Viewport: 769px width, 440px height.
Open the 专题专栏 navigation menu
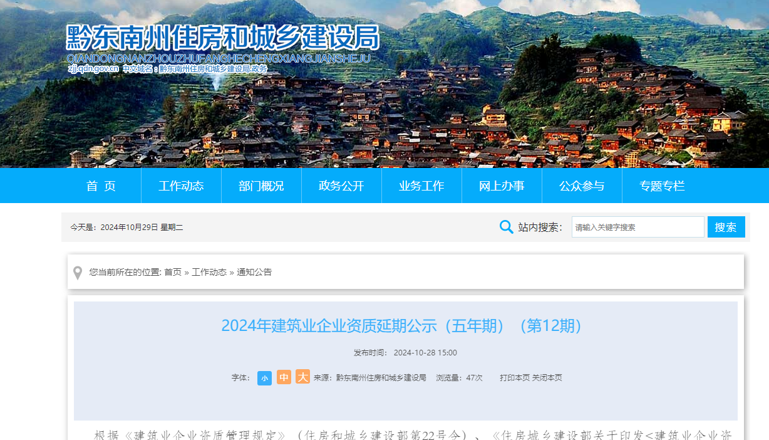pyautogui.click(x=662, y=186)
